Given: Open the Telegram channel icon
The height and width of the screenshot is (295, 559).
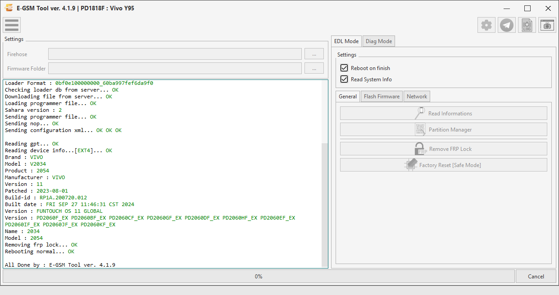Looking at the screenshot, I should tap(507, 25).
